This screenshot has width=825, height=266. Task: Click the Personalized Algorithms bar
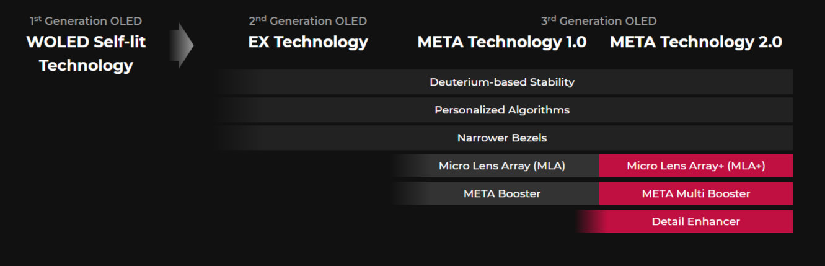click(502, 110)
